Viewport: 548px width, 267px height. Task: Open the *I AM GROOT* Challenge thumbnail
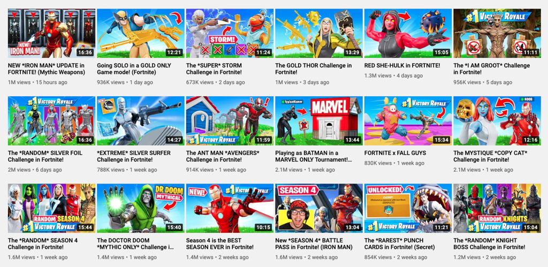point(497,33)
